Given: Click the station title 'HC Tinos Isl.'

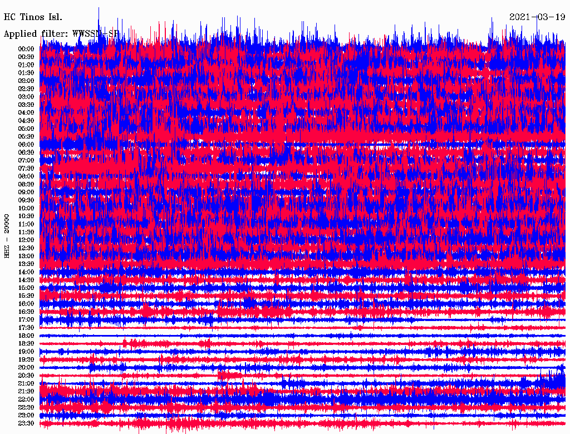Looking at the screenshot, I should pyautogui.click(x=33, y=17).
